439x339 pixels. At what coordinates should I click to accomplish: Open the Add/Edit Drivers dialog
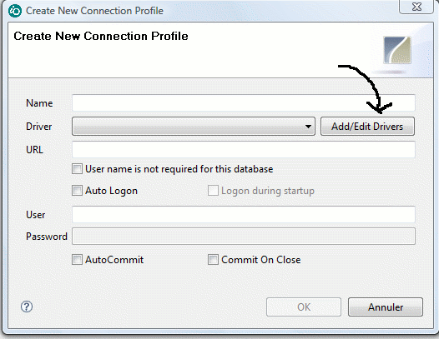[367, 127]
